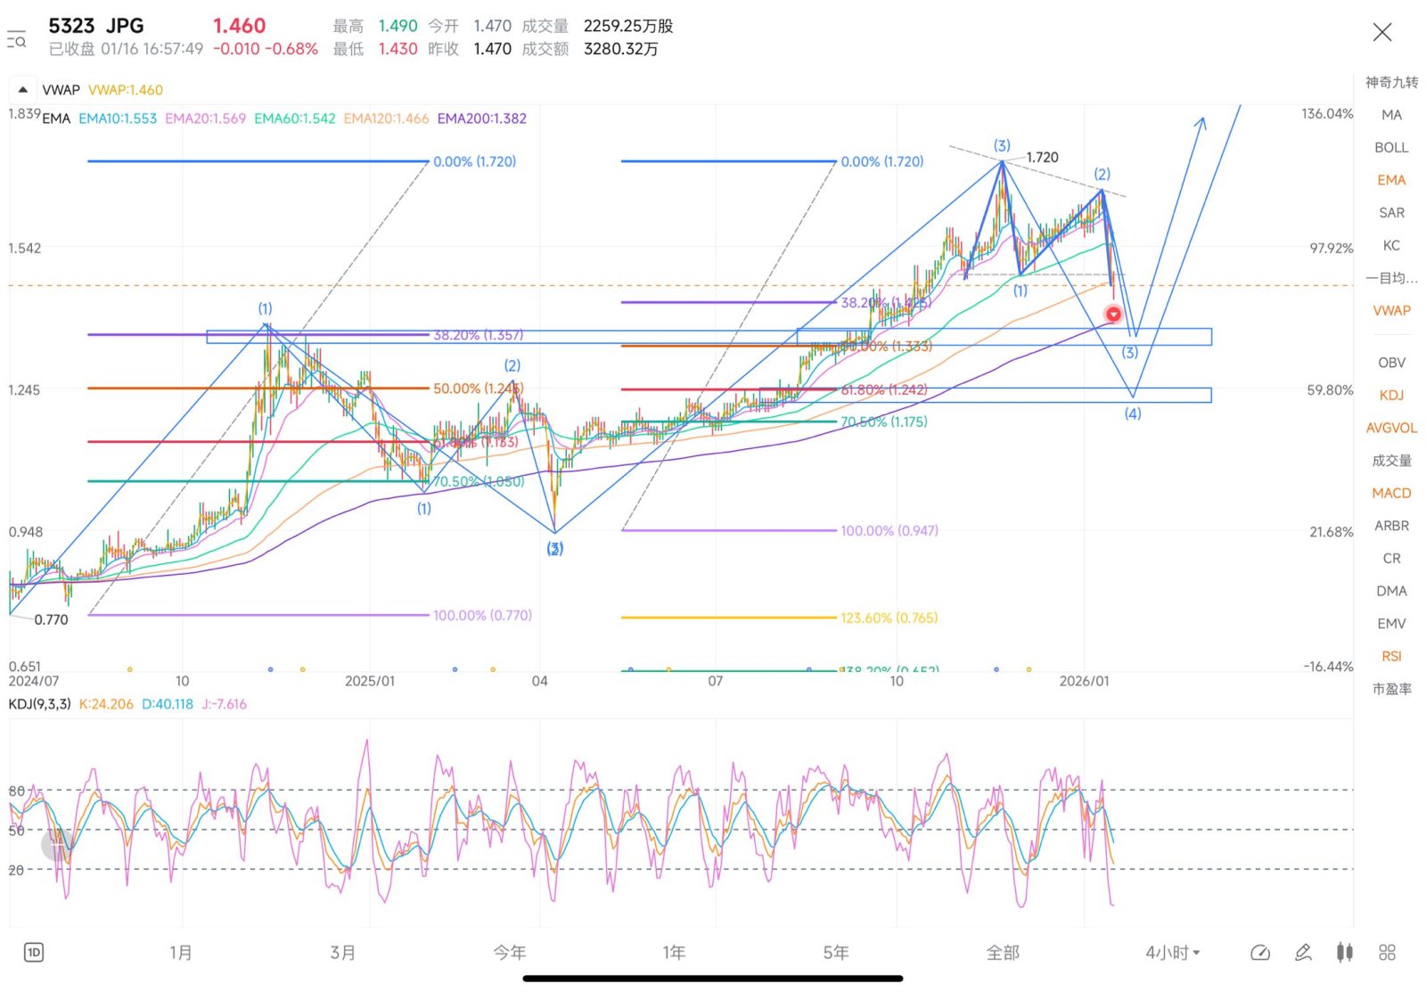Click the KDJ(9,3,3) indicator label
The image size is (1426, 991).
[39, 704]
